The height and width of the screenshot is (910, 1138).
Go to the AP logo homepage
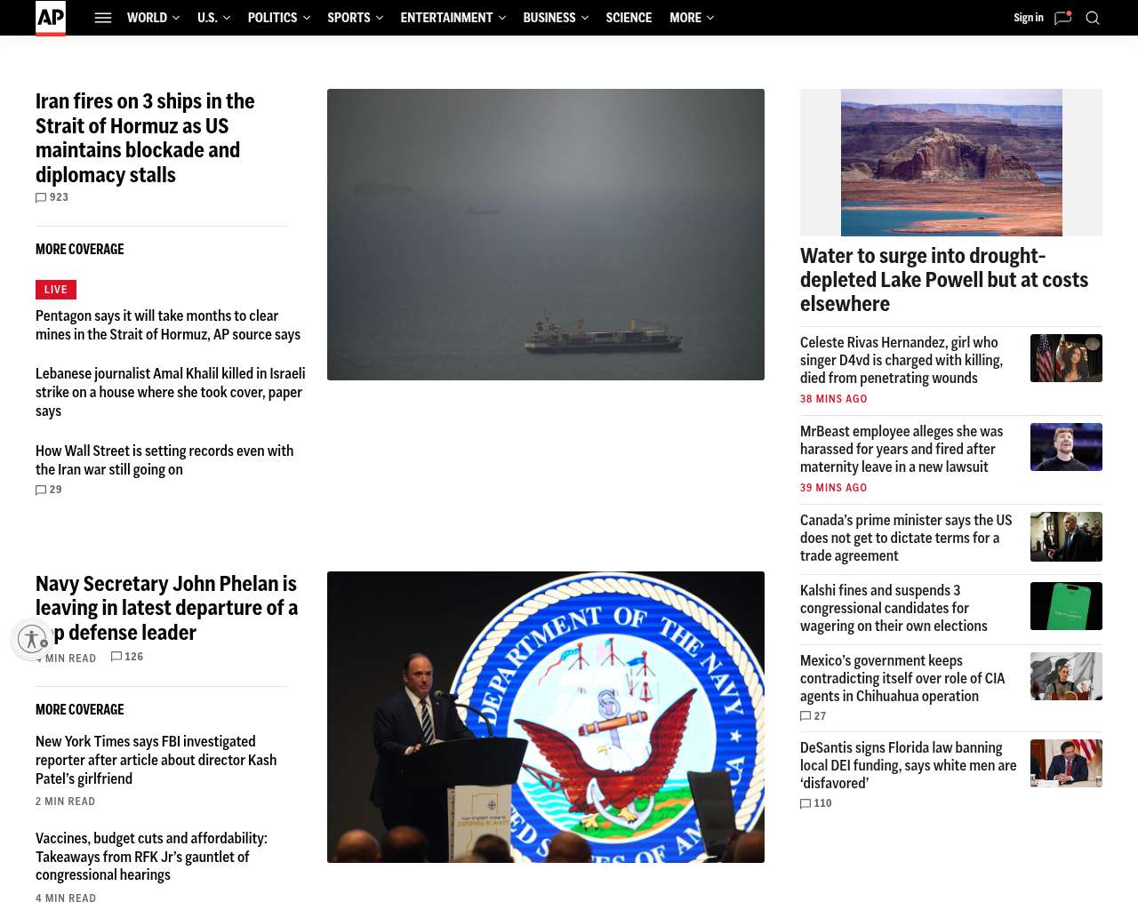pyautogui.click(x=51, y=18)
